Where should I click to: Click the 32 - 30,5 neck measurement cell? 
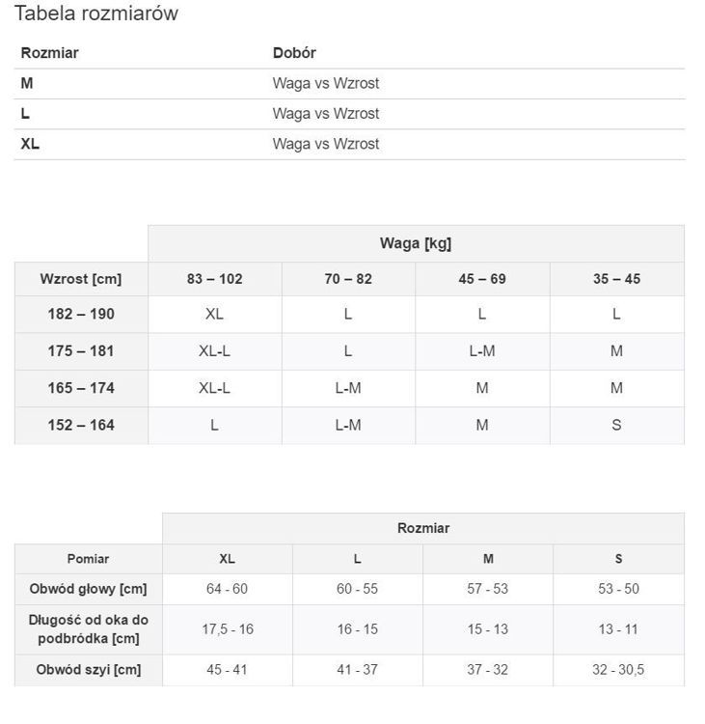coord(618,670)
